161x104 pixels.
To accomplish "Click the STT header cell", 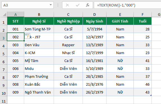I will tap(16, 21).
